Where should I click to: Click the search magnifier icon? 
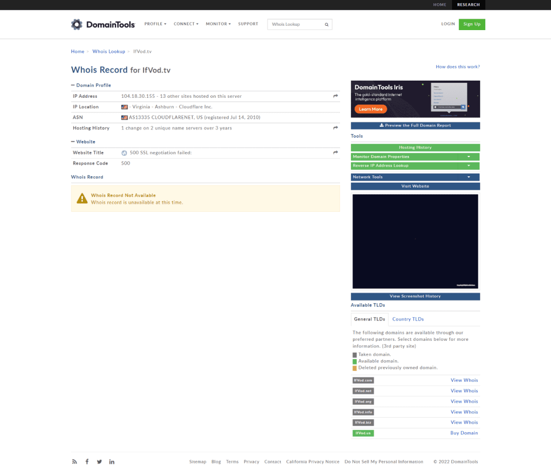click(x=327, y=25)
